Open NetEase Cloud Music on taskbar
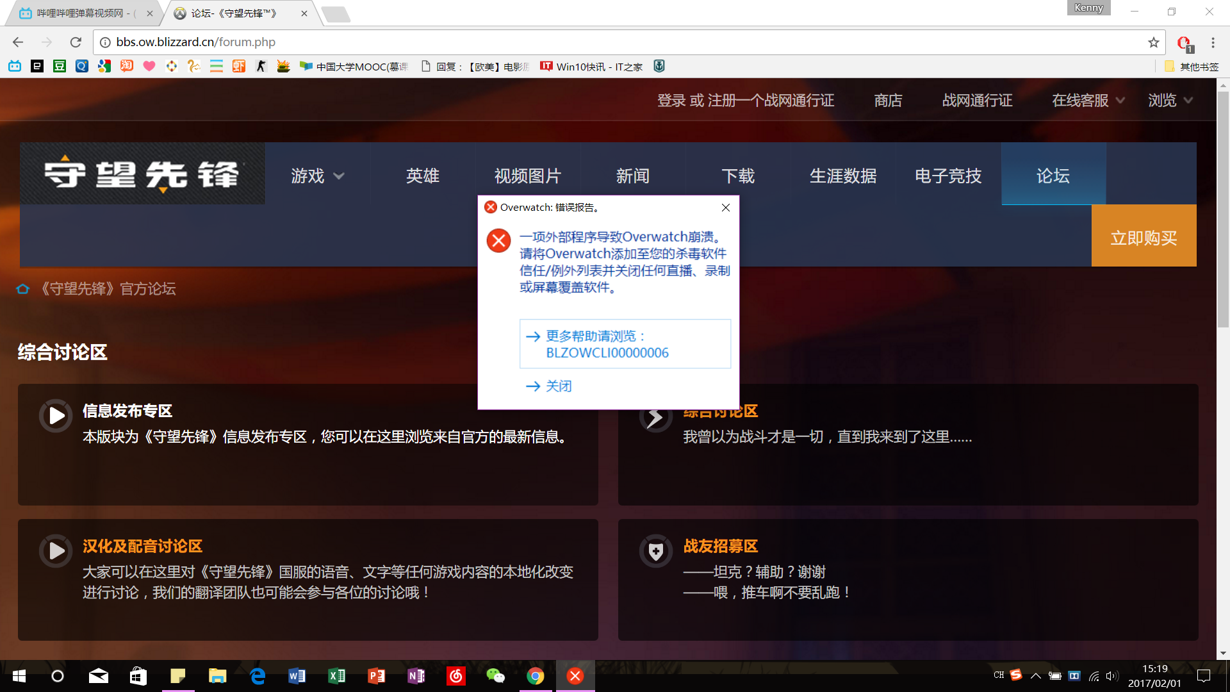The image size is (1230, 692). coord(456,676)
